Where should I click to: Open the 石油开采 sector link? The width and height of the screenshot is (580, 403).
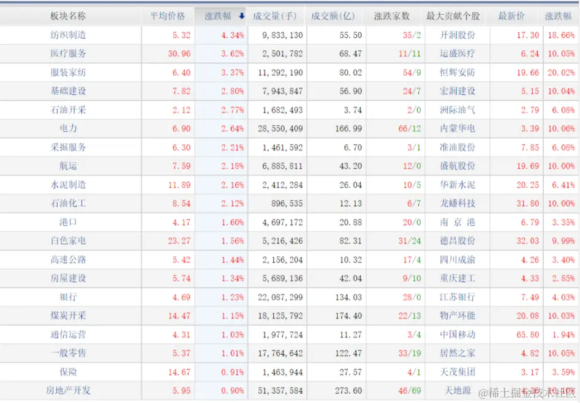68,109
